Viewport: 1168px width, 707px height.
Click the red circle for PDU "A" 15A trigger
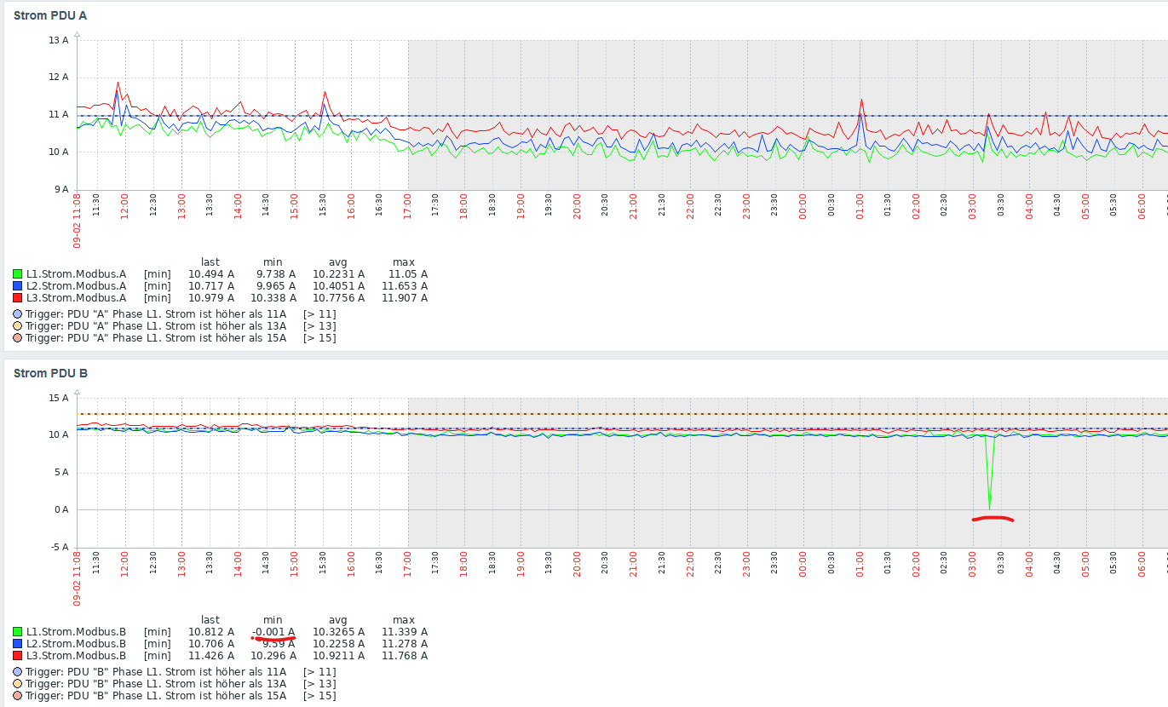(x=18, y=338)
